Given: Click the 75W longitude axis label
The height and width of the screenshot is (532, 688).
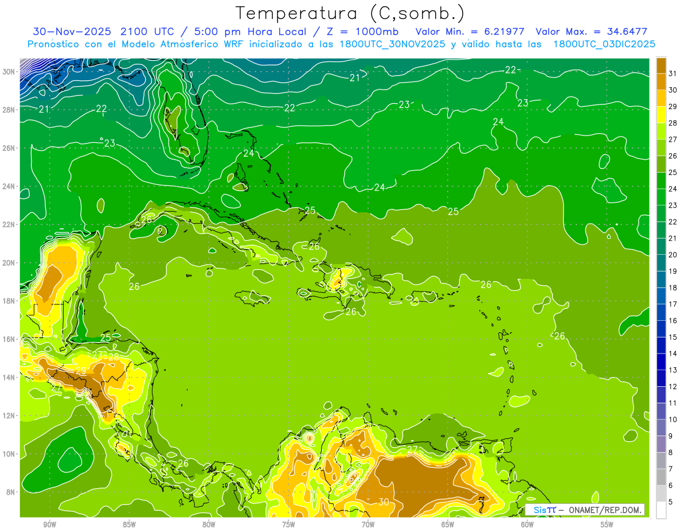Looking at the screenshot, I should (x=288, y=525).
